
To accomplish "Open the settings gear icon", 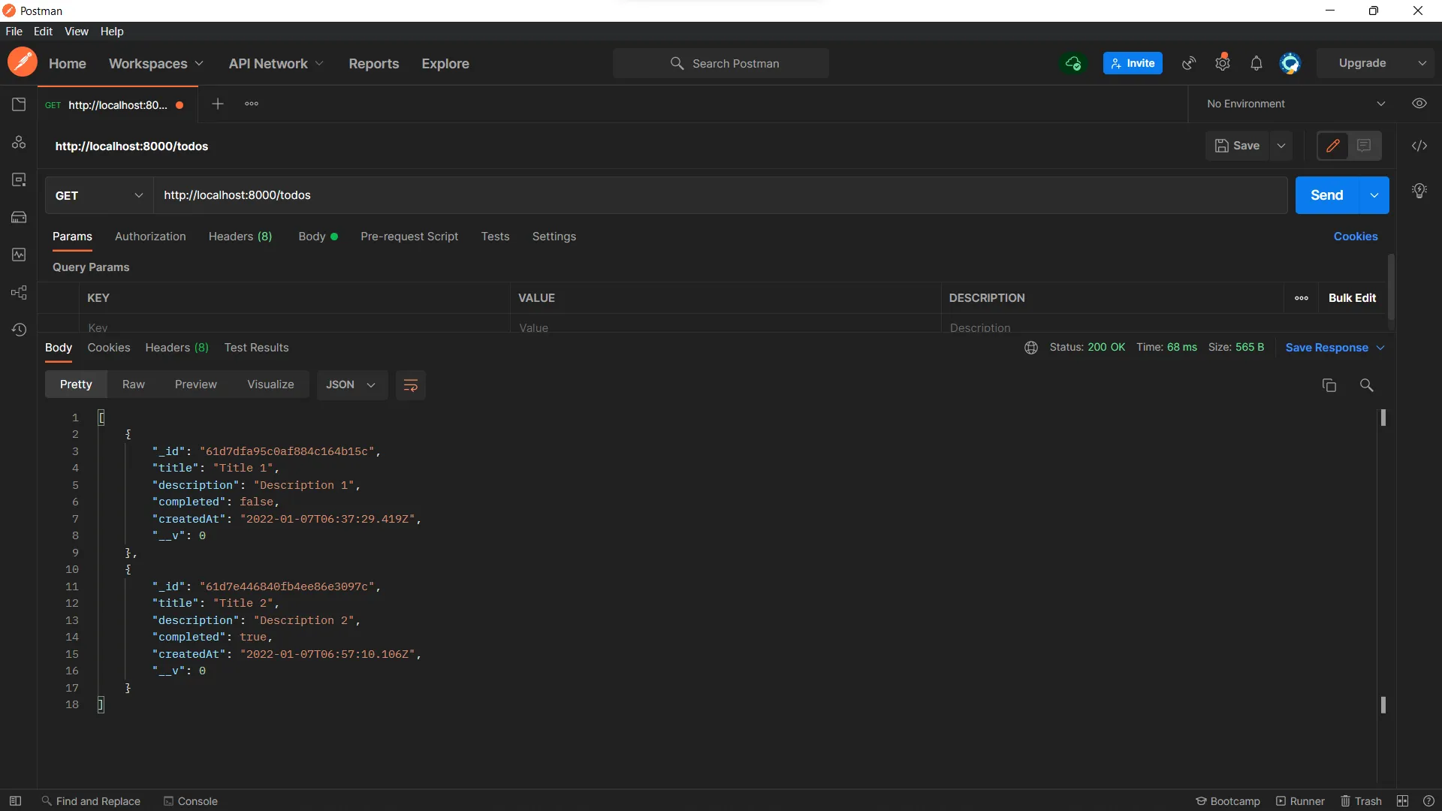I will click(1223, 63).
